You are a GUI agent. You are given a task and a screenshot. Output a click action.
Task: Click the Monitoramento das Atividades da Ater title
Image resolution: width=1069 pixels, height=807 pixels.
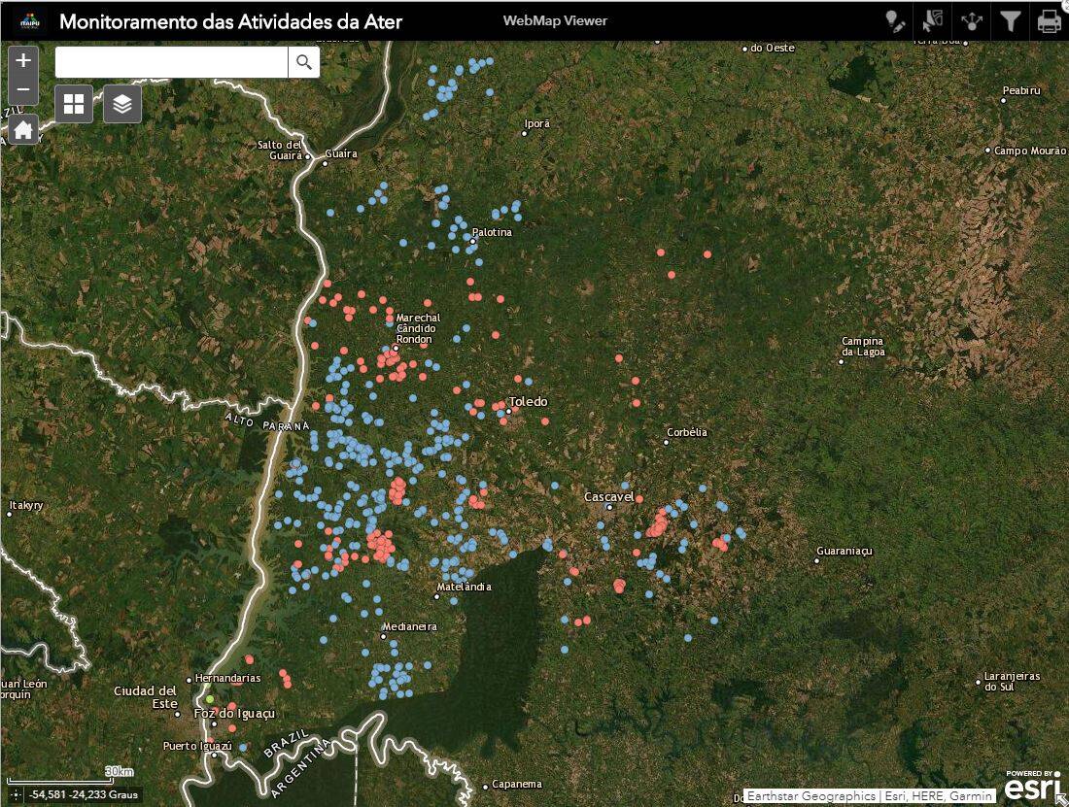pyautogui.click(x=231, y=21)
